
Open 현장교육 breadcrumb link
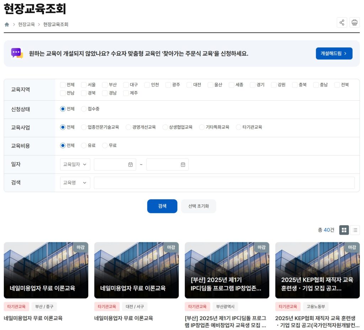tap(26, 25)
